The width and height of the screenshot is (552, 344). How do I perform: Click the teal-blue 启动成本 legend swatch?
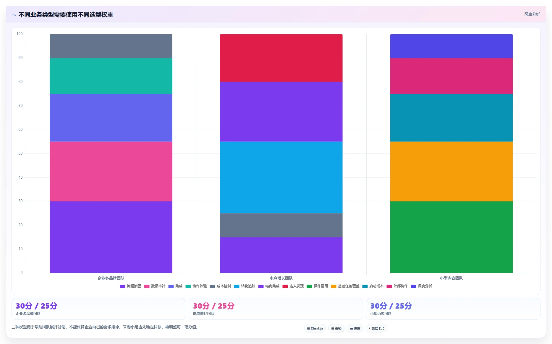click(x=365, y=286)
